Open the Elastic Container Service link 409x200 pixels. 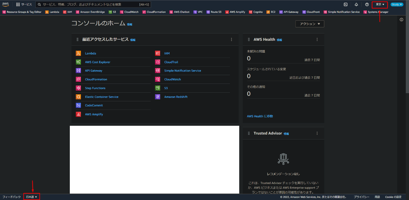102,97
